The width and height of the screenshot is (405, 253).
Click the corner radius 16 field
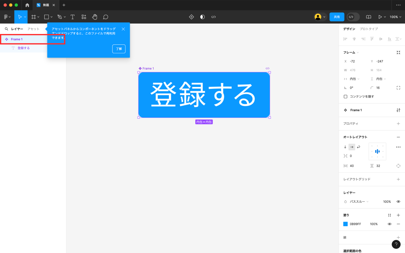coord(381,88)
